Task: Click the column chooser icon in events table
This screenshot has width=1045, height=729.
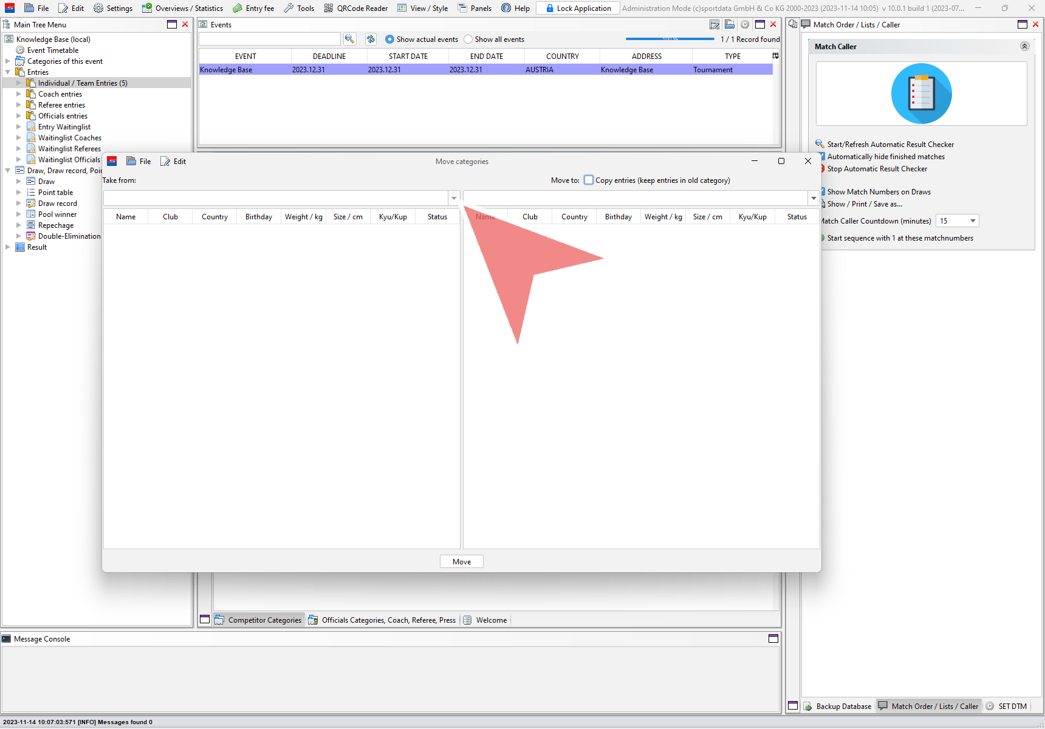Action: [x=775, y=56]
